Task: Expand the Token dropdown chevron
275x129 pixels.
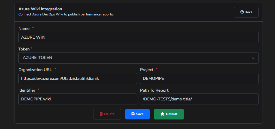Action: [x=253, y=58]
